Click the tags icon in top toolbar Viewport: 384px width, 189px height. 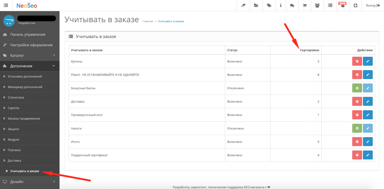tap(269, 5)
